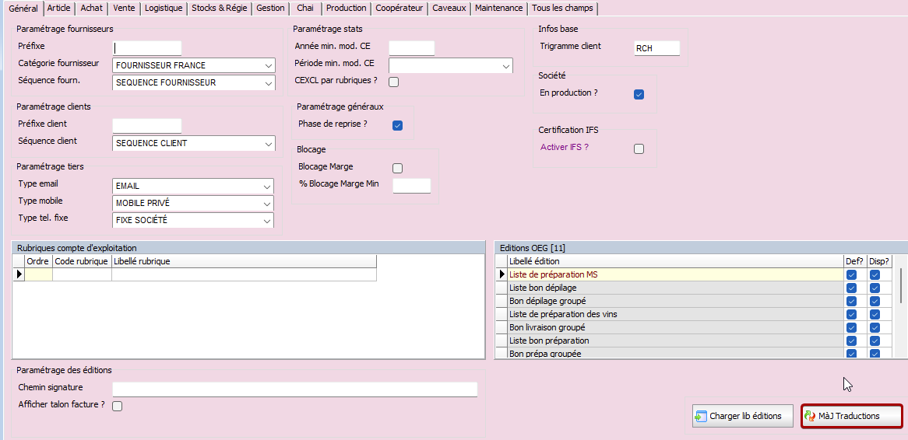Viewport: 908px width, 440px height.
Task: Switch to the Stocks & Régie tab
Action: click(220, 8)
